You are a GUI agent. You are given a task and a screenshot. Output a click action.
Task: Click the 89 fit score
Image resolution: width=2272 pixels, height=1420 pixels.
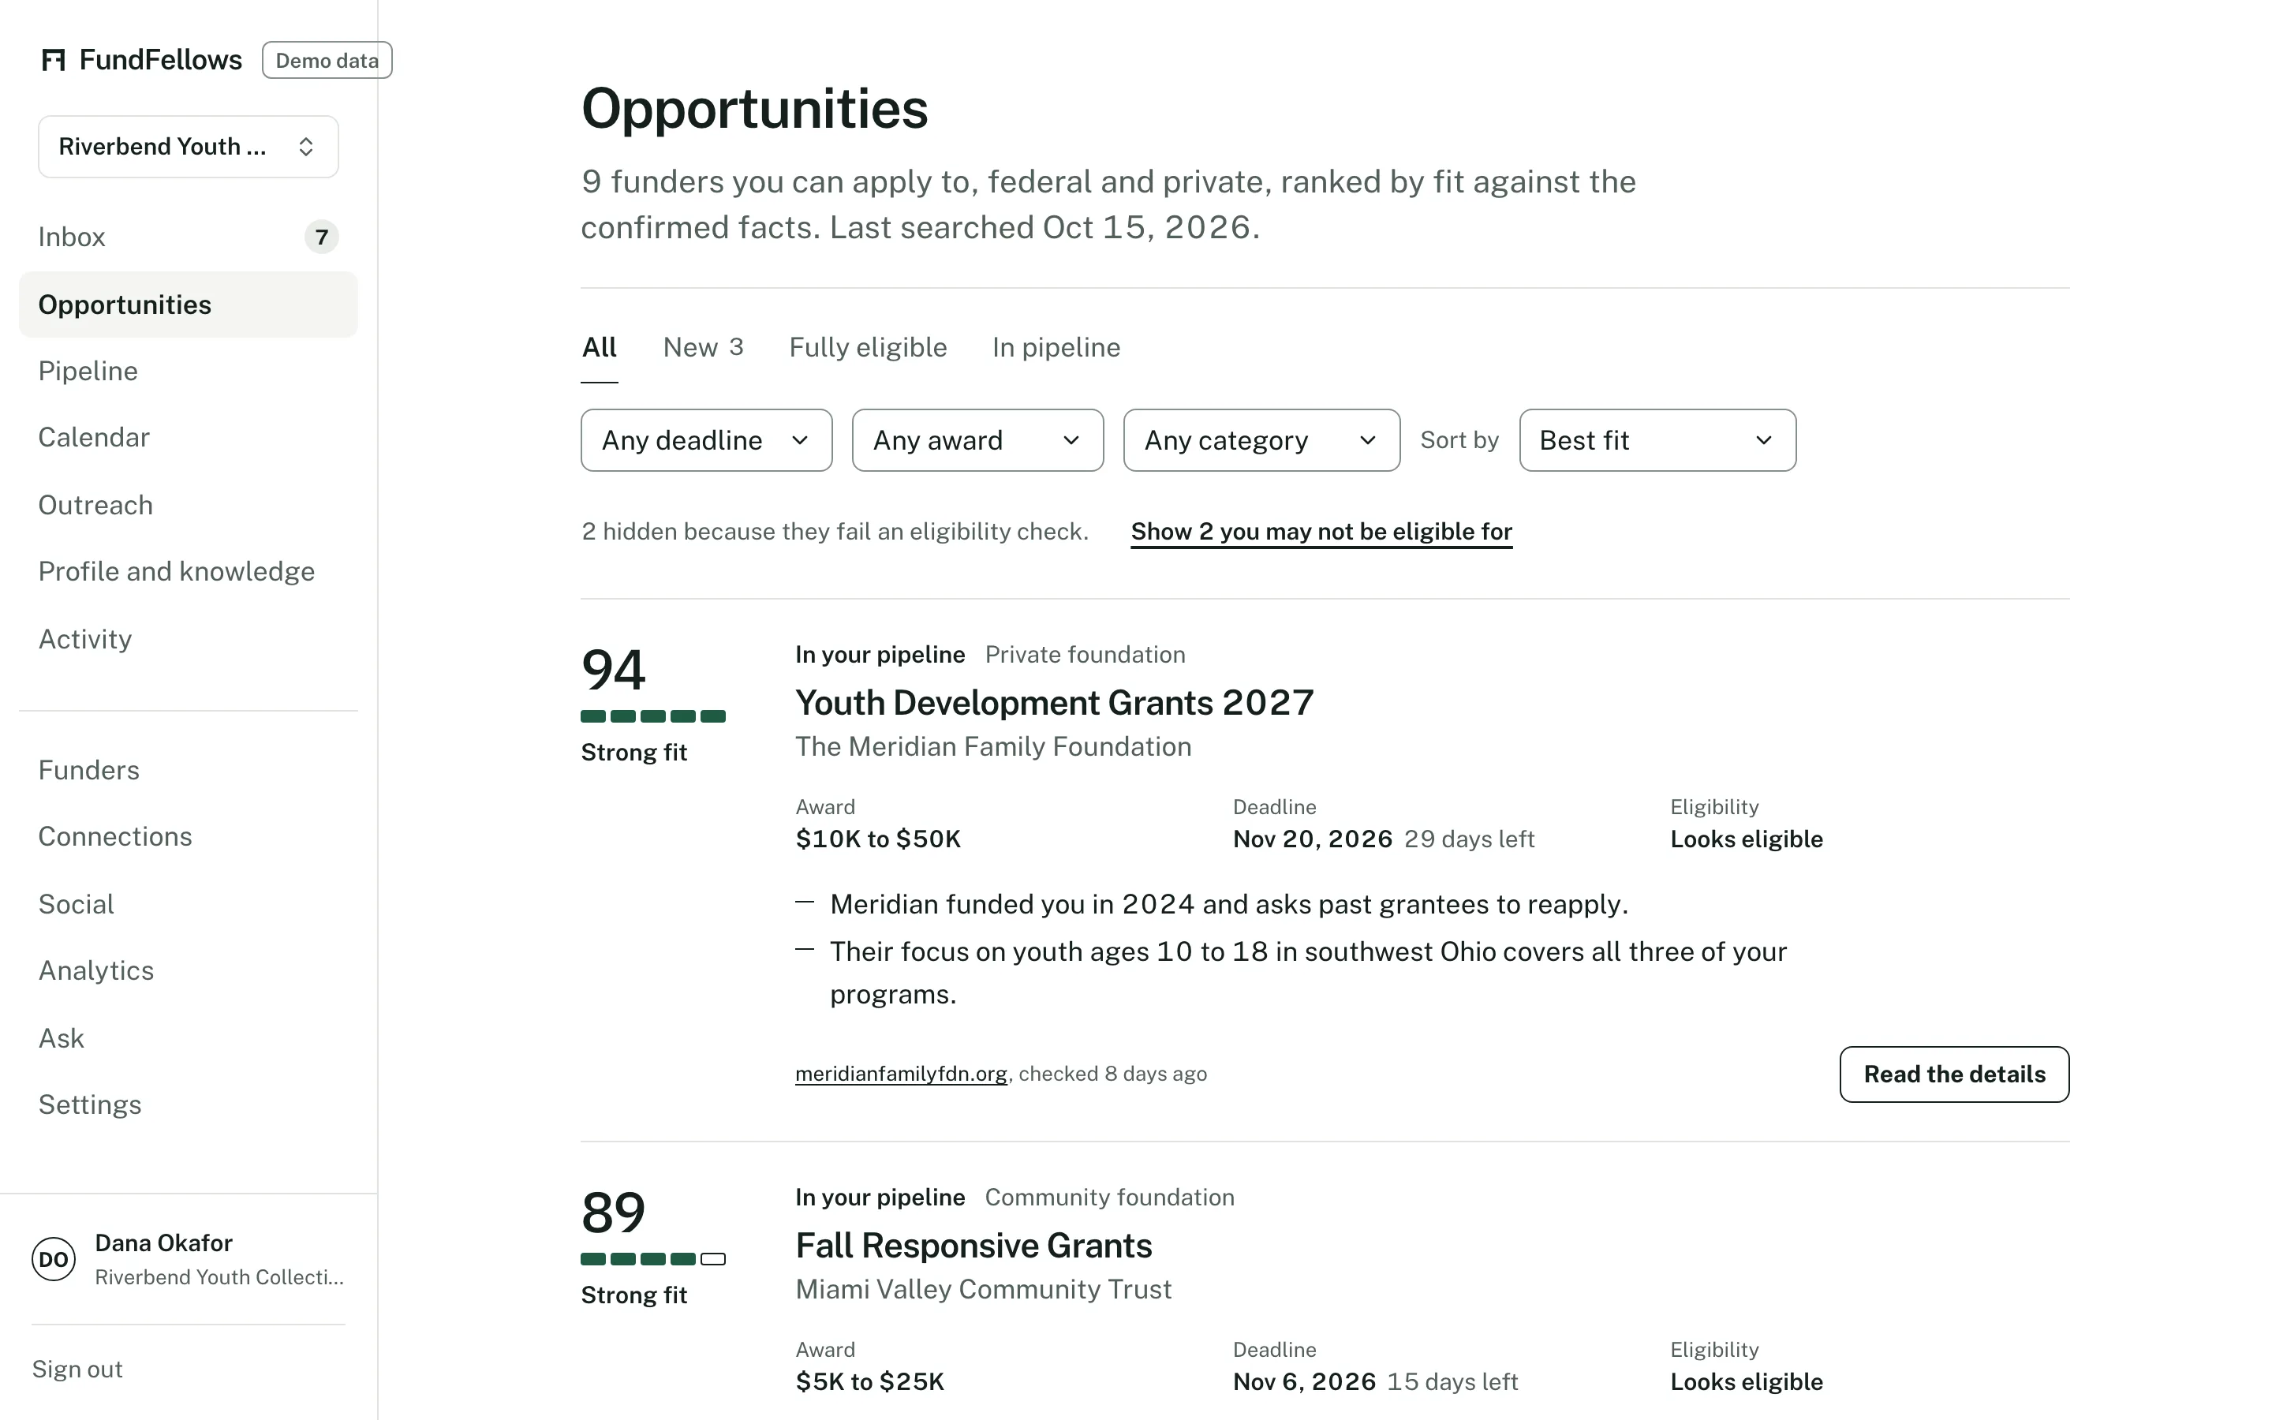point(613,1213)
